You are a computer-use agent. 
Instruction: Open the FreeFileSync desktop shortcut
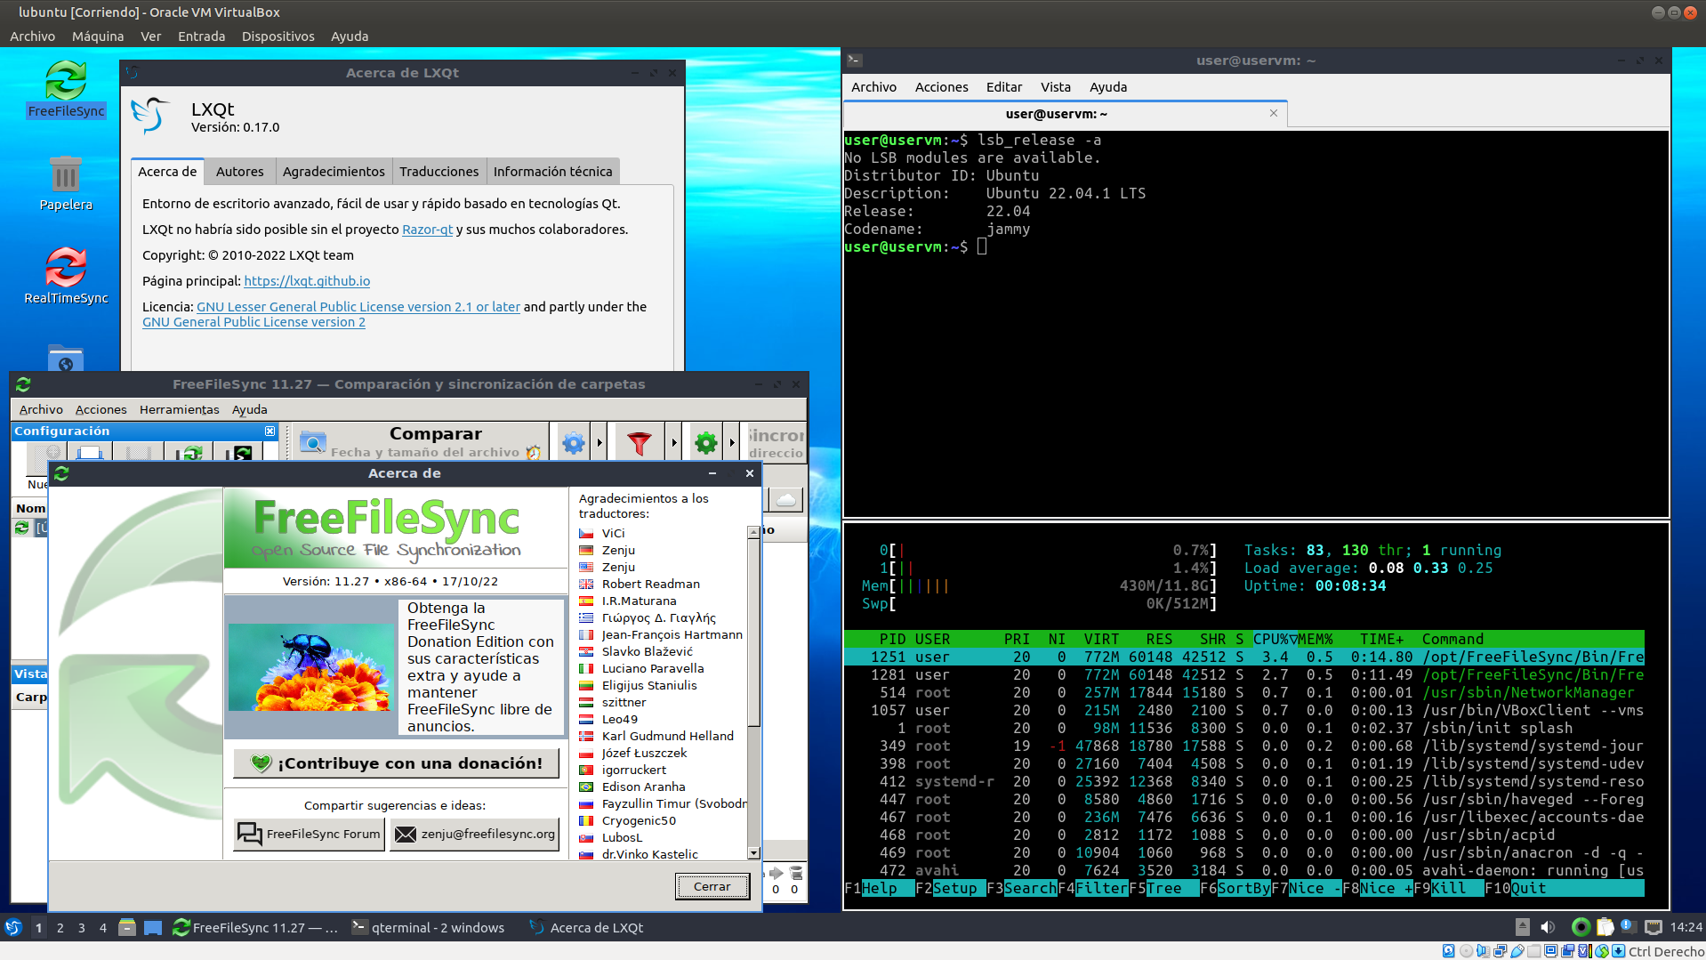(x=66, y=89)
